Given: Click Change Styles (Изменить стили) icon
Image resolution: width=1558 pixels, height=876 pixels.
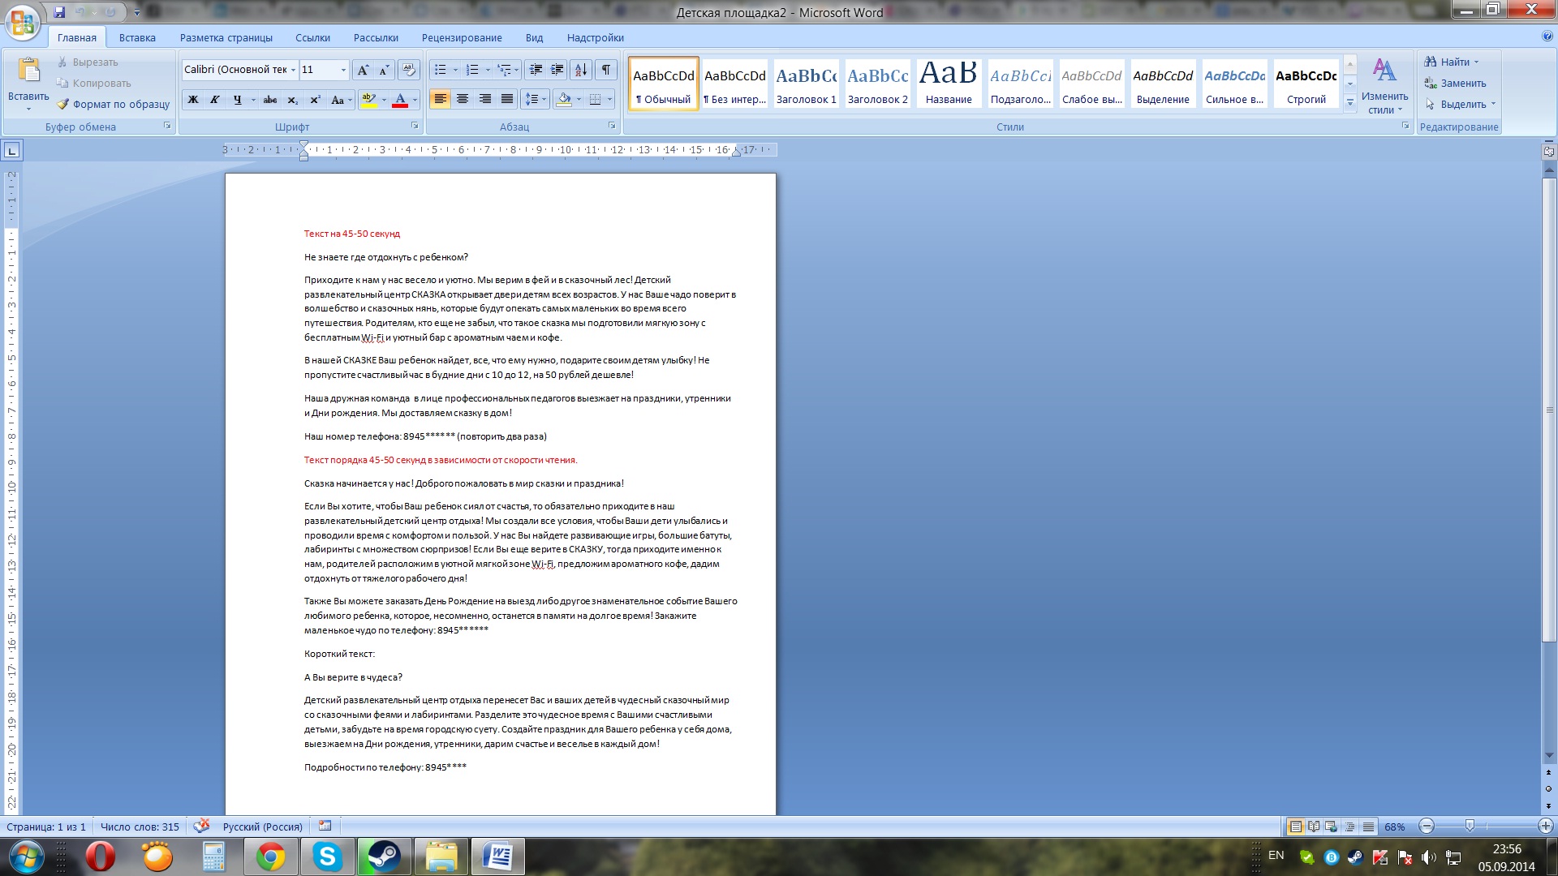Looking at the screenshot, I should click(x=1384, y=71).
